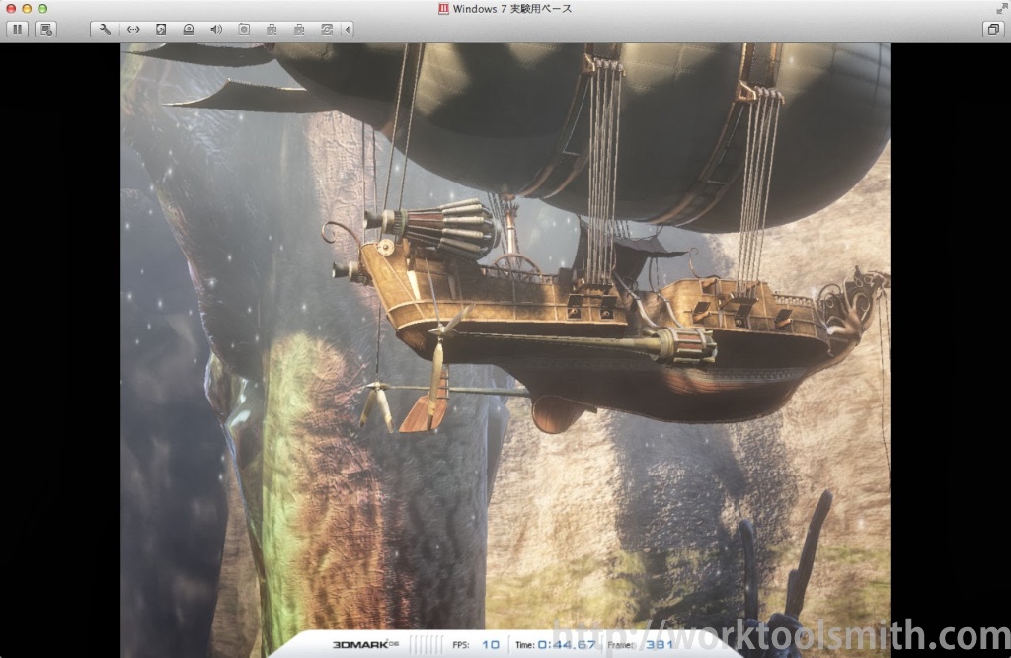Collapse the device toolbar arrow

click(348, 29)
